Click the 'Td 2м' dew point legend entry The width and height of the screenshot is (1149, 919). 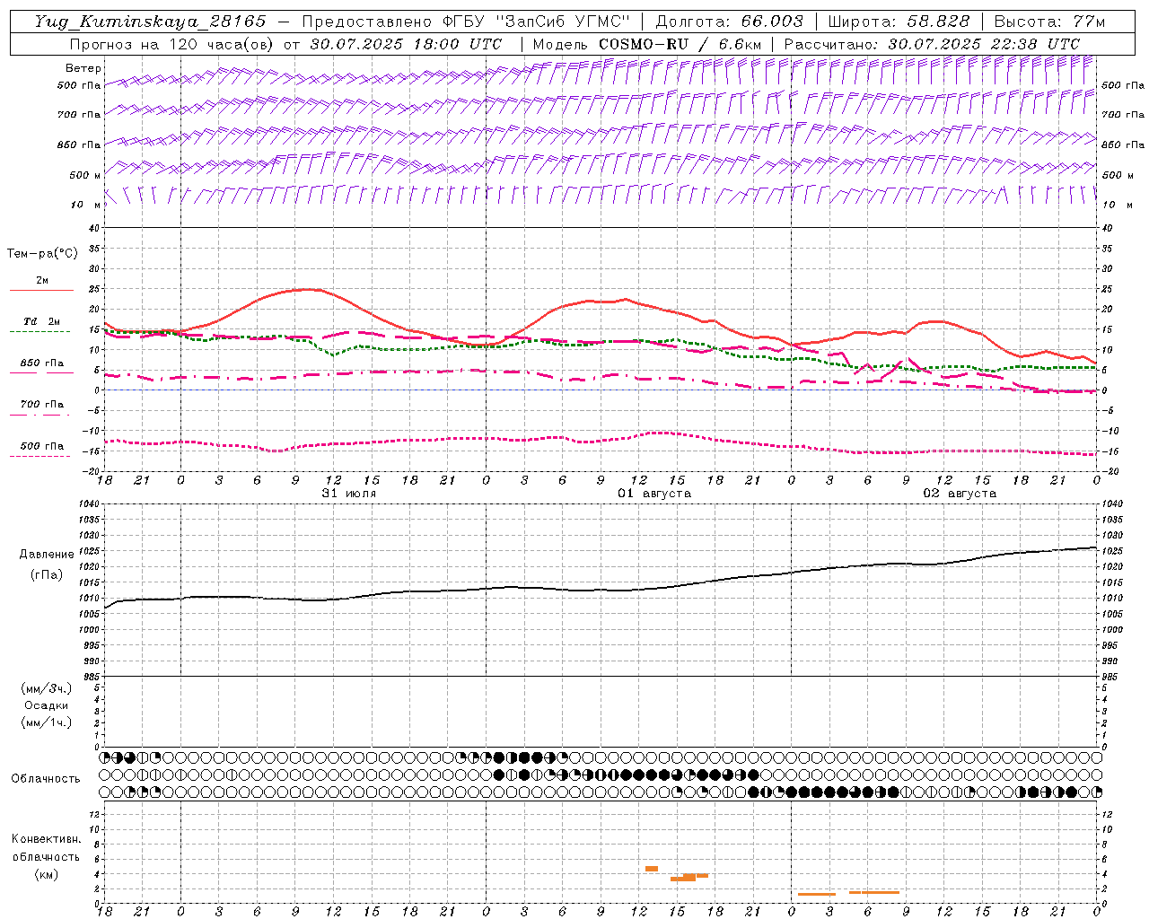(42, 321)
